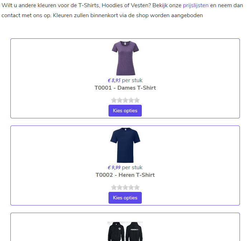Open the prijslijsten link
251x241 pixels.
coord(196,5)
